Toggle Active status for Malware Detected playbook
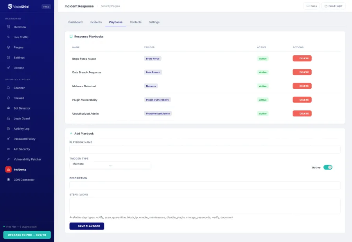The height and width of the screenshot is (242, 352). pyautogui.click(x=262, y=86)
